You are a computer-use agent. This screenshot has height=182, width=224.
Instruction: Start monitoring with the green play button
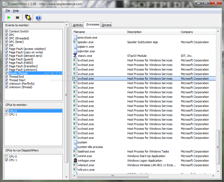[9, 18]
